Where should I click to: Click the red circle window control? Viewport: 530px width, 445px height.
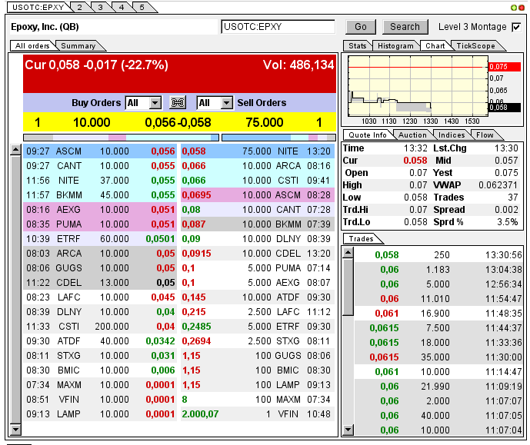pyautogui.click(x=520, y=8)
